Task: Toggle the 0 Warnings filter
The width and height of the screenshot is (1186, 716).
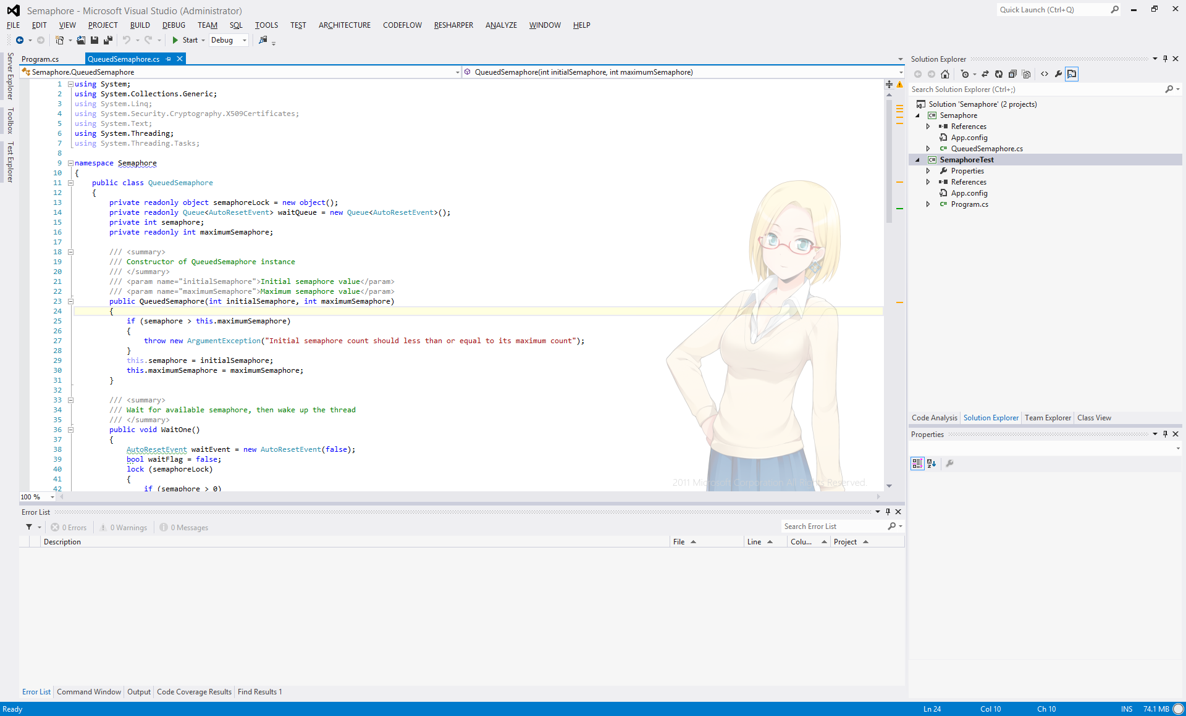Action: (123, 528)
